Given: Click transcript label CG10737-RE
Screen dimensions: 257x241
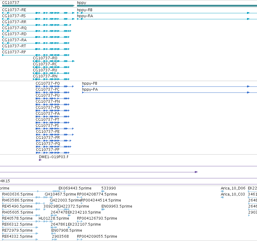Looking at the screenshot, I should [14, 10].
